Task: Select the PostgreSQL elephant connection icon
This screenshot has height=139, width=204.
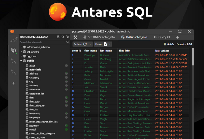Action: (x=13, y=50)
